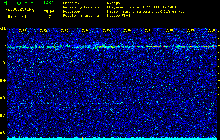Select AirSpy mini Miakejima VOR receiver text
Screen dimensions: 220x140
[146, 12]
